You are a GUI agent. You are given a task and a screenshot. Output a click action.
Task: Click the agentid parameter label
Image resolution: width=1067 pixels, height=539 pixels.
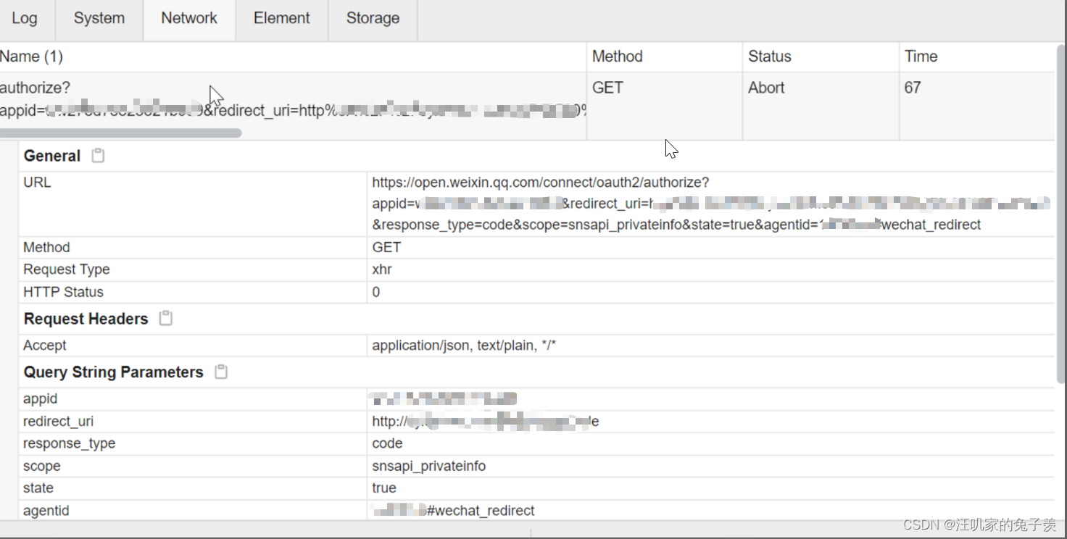[46, 511]
